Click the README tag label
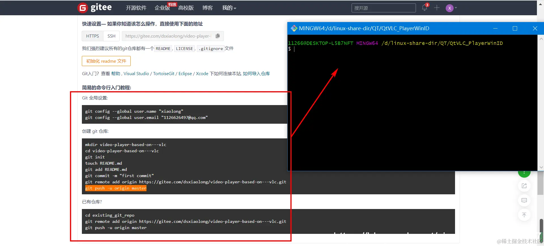This screenshot has height=246, width=544. coord(163,49)
